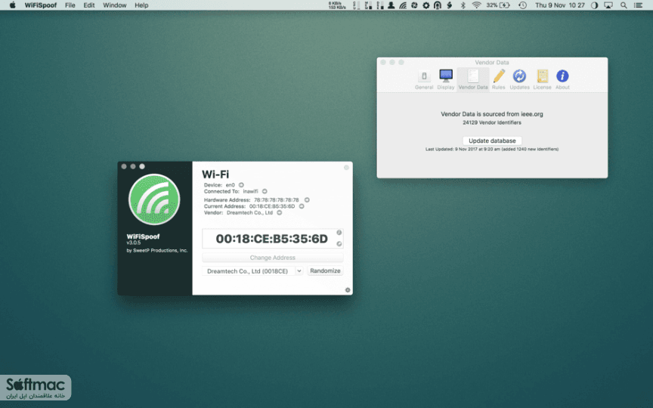This screenshot has height=408, width=653.
Task: Click the battery 32% indicator
Action: (498, 5)
